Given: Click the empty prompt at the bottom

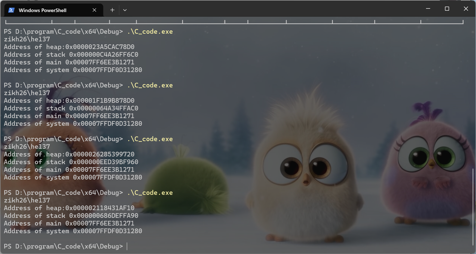Looking at the screenshot, I should coord(65,246).
